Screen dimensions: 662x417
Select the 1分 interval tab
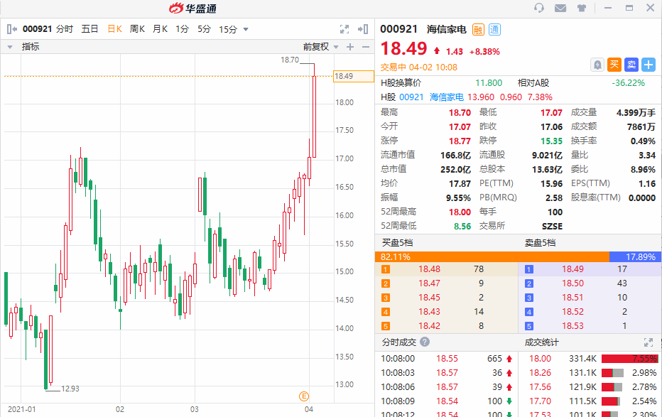pos(183,29)
